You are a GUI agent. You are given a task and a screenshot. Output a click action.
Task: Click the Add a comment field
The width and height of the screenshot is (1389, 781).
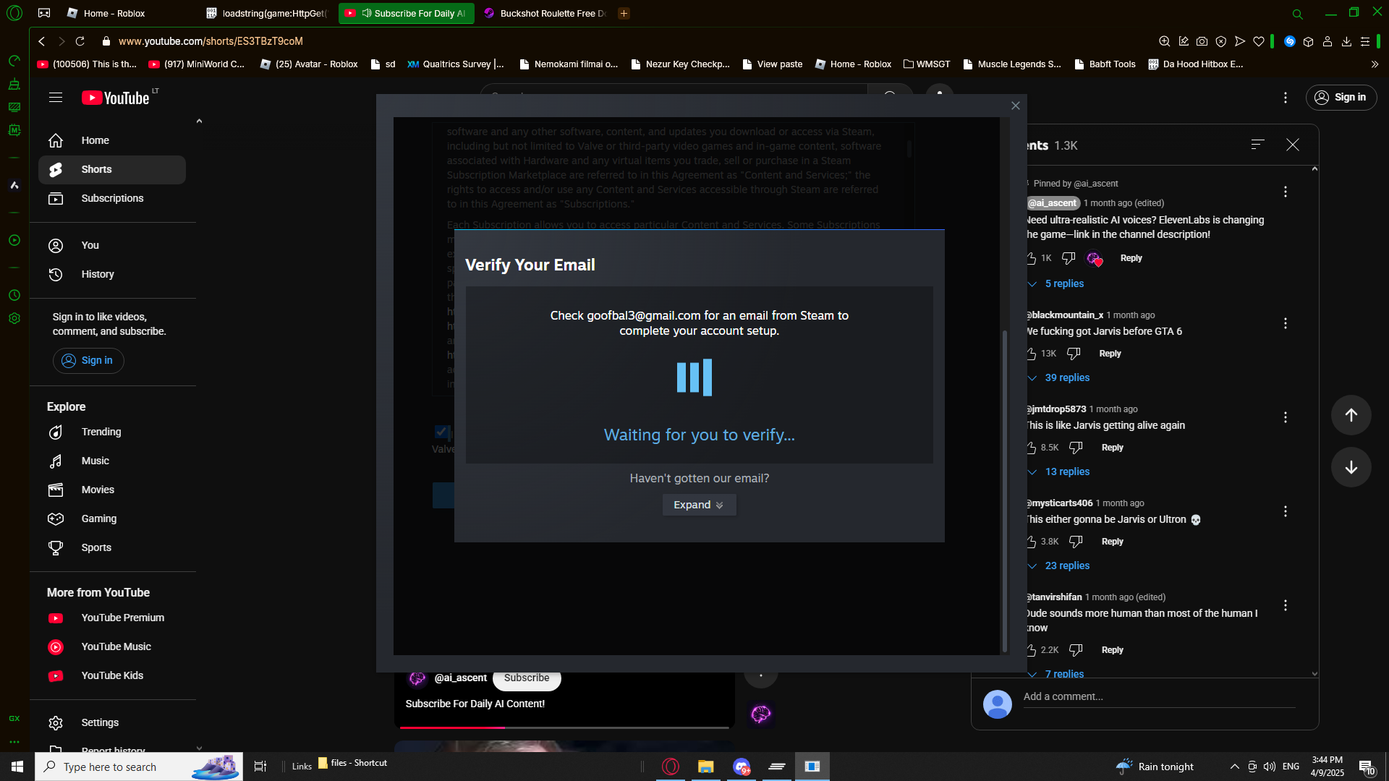(1159, 696)
